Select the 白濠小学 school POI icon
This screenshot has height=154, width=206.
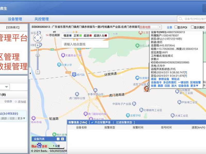(59, 65)
